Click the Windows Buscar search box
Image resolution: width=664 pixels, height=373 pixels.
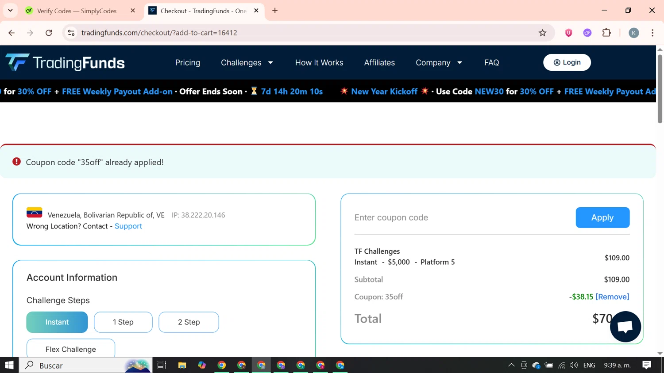click(86, 365)
